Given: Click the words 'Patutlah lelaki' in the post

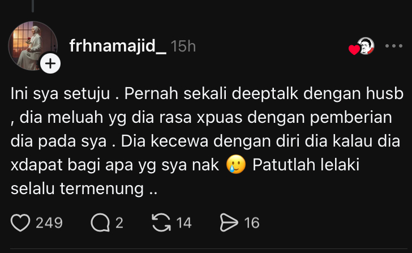Looking at the screenshot, I should coord(306,165).
